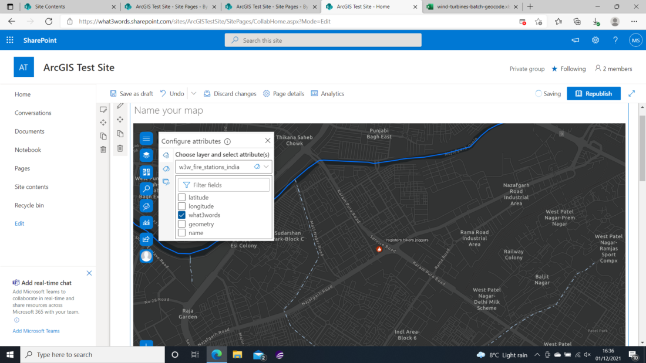Open the MS account menu
This screenshot has height=363, width=646.
(x=635, y=40)
